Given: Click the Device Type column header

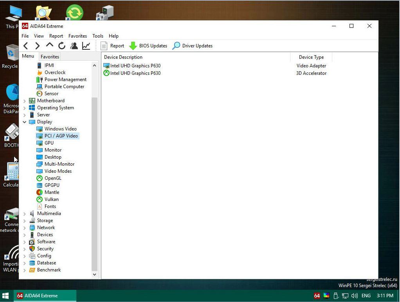Looking at the screenshot, I should click(x=311, y=57).
